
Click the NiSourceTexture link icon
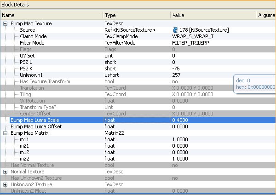click(175, 30)
